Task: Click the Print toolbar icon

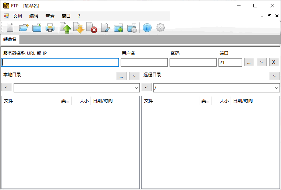Action: (50, 28)
